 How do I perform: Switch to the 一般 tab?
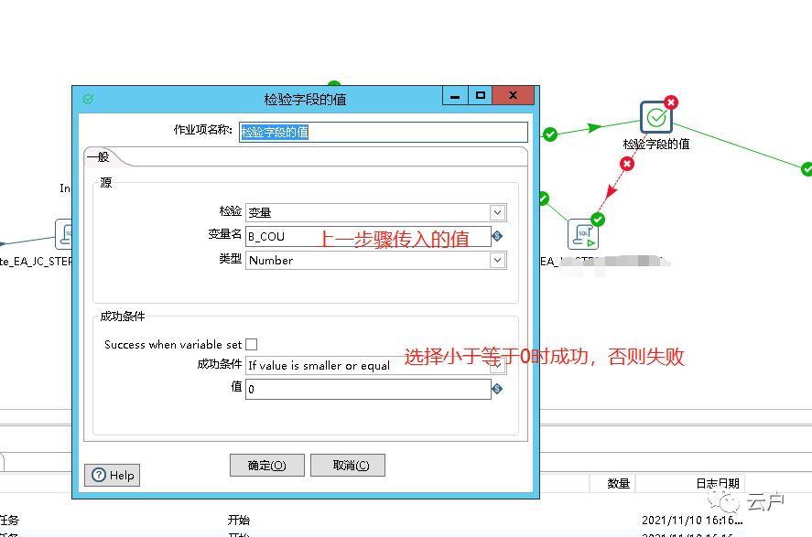click(x=98, y=156)
